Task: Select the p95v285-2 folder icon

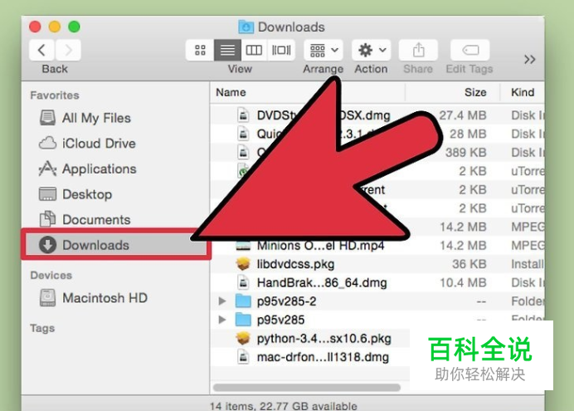Action: 243,301
